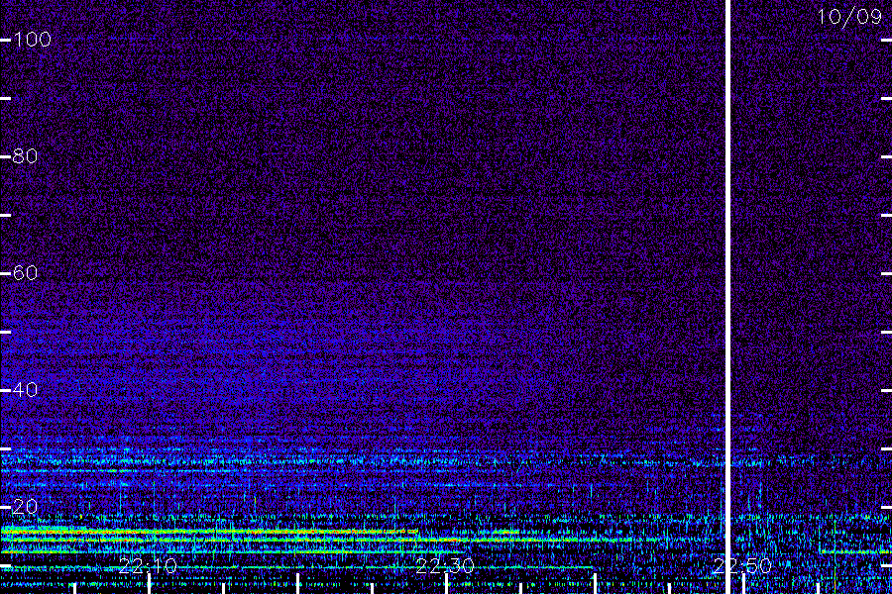Click the 22:30 time label
Image resolution: width=892 pixels, height=594 pixels.
point(445,566)
